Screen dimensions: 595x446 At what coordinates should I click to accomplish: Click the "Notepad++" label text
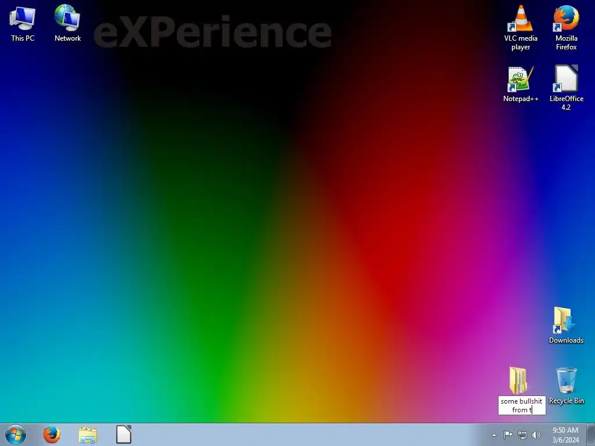click(x=521, y=99)
